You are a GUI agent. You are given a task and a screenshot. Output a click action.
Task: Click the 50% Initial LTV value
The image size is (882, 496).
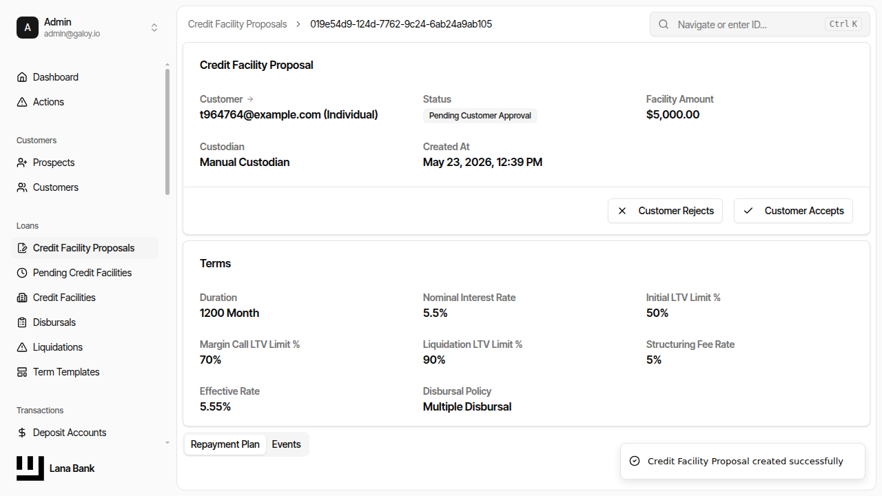tap(657, 313)
